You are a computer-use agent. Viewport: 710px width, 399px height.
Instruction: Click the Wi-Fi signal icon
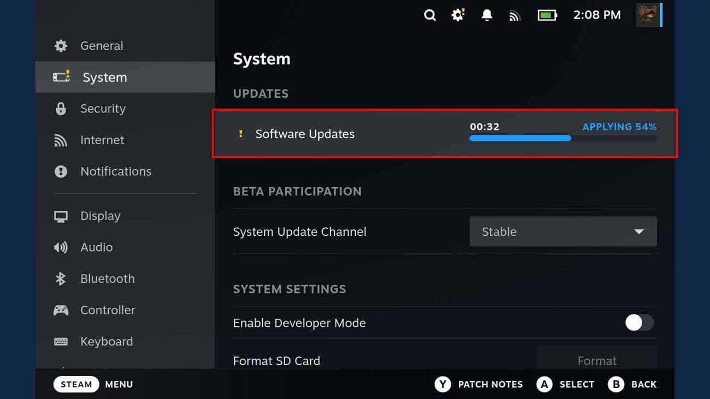point(514,15)
